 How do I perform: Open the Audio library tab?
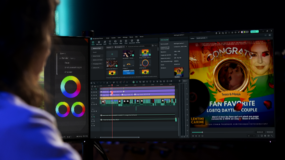pyautogui.click(x=105, y=43)
